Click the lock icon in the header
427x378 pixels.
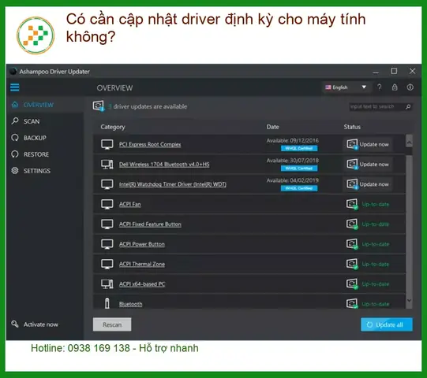point(395,87)
